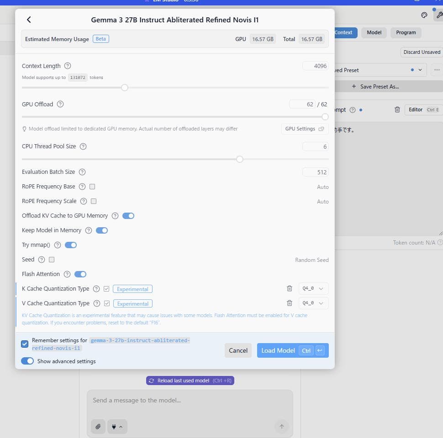Disable the Keep Model in Memory switch
The width and height of the screenshot is (443, 438).
click(x=101, y=230)
